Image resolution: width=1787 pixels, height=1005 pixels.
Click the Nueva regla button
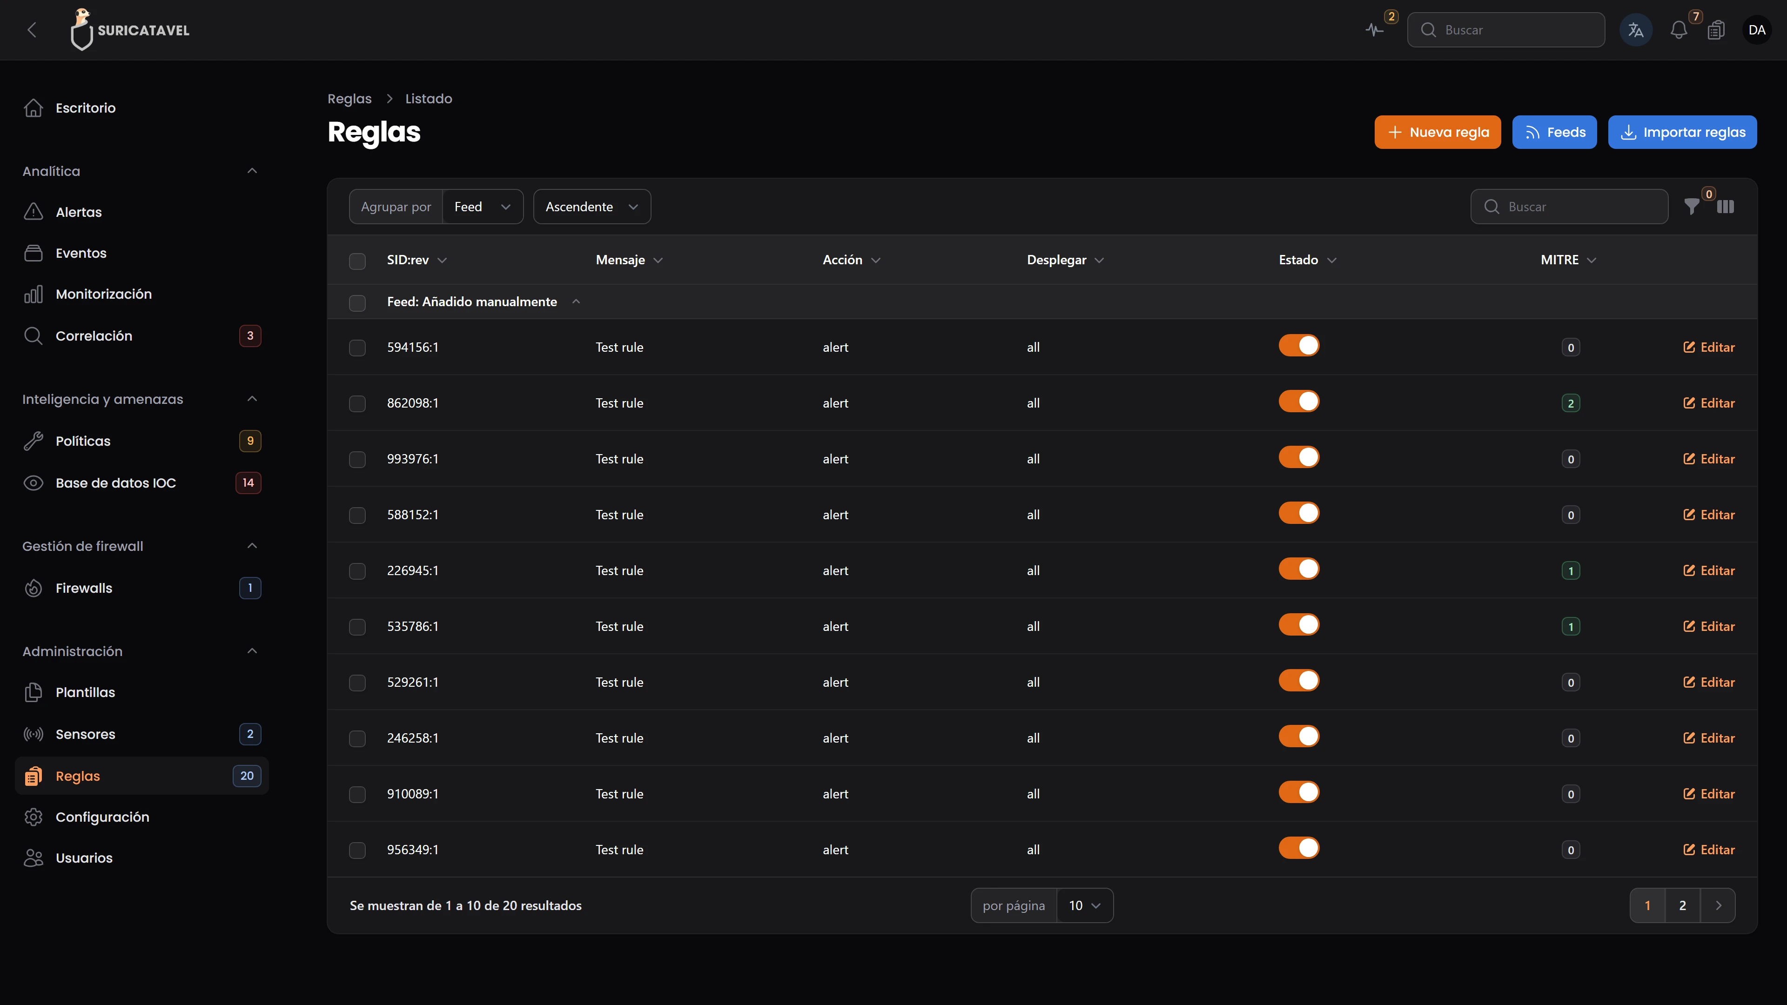tap(1438, 132)
